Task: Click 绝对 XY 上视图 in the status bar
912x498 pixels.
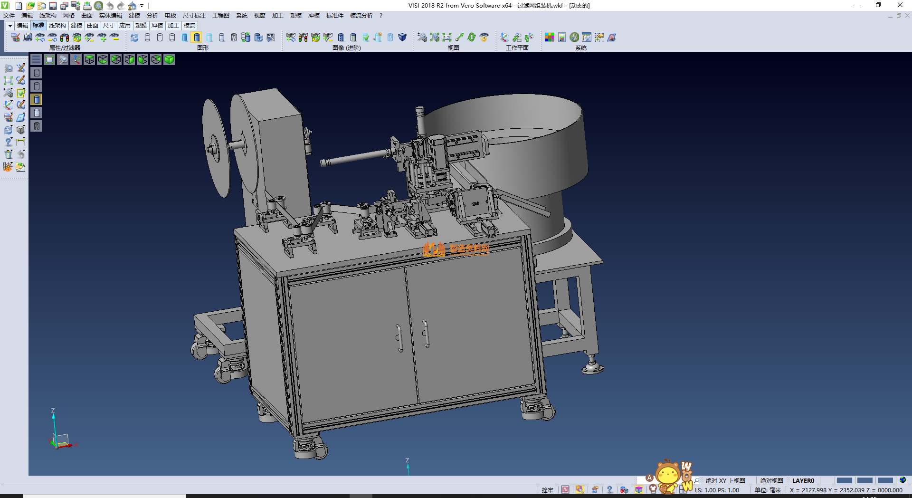Action: (x=725, y=480)
